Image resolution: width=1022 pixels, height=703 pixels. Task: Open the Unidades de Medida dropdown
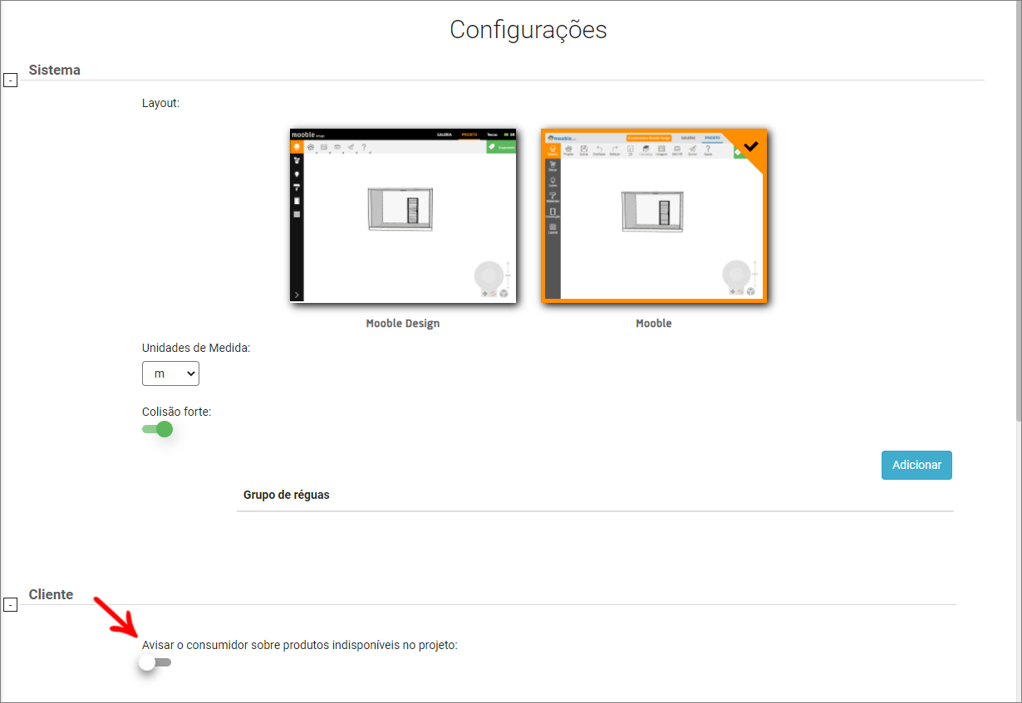170,373
